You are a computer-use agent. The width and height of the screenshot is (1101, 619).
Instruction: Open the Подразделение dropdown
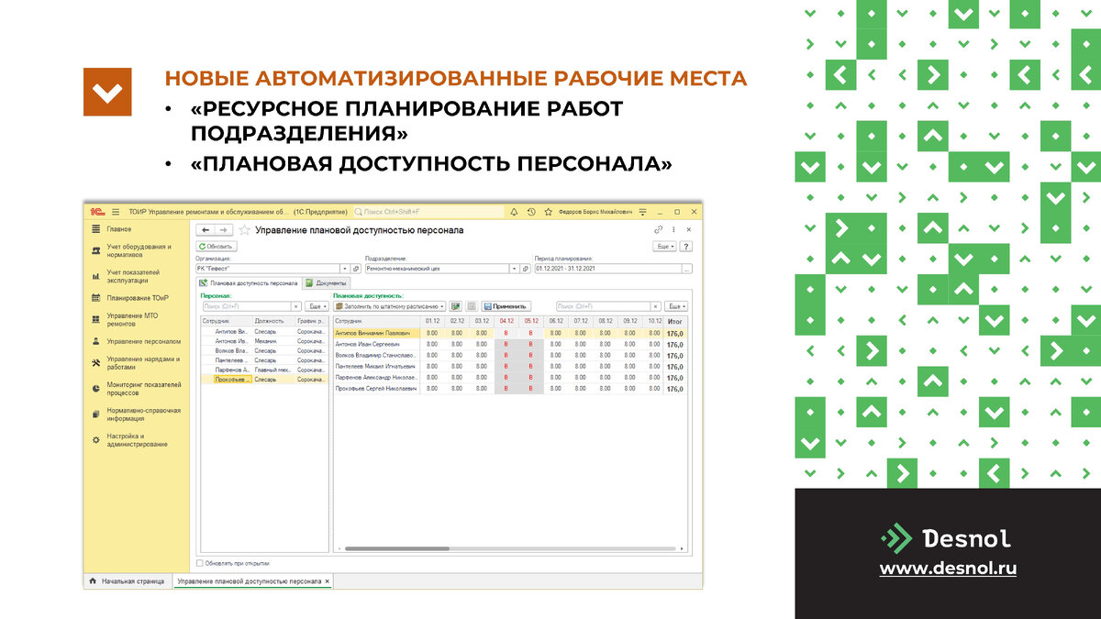coord(515,269)
